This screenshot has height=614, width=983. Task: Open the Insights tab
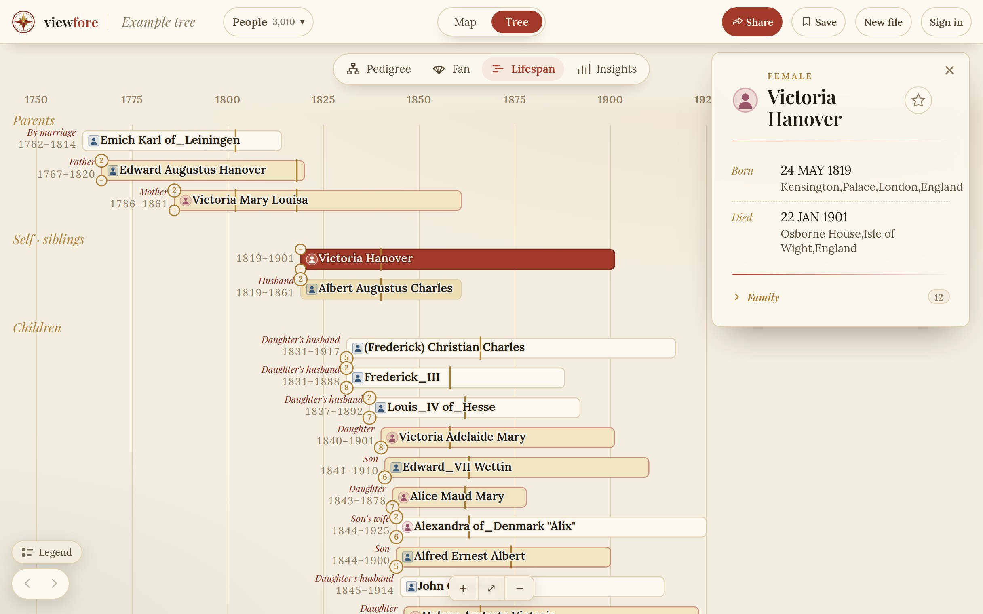point(607,69)
